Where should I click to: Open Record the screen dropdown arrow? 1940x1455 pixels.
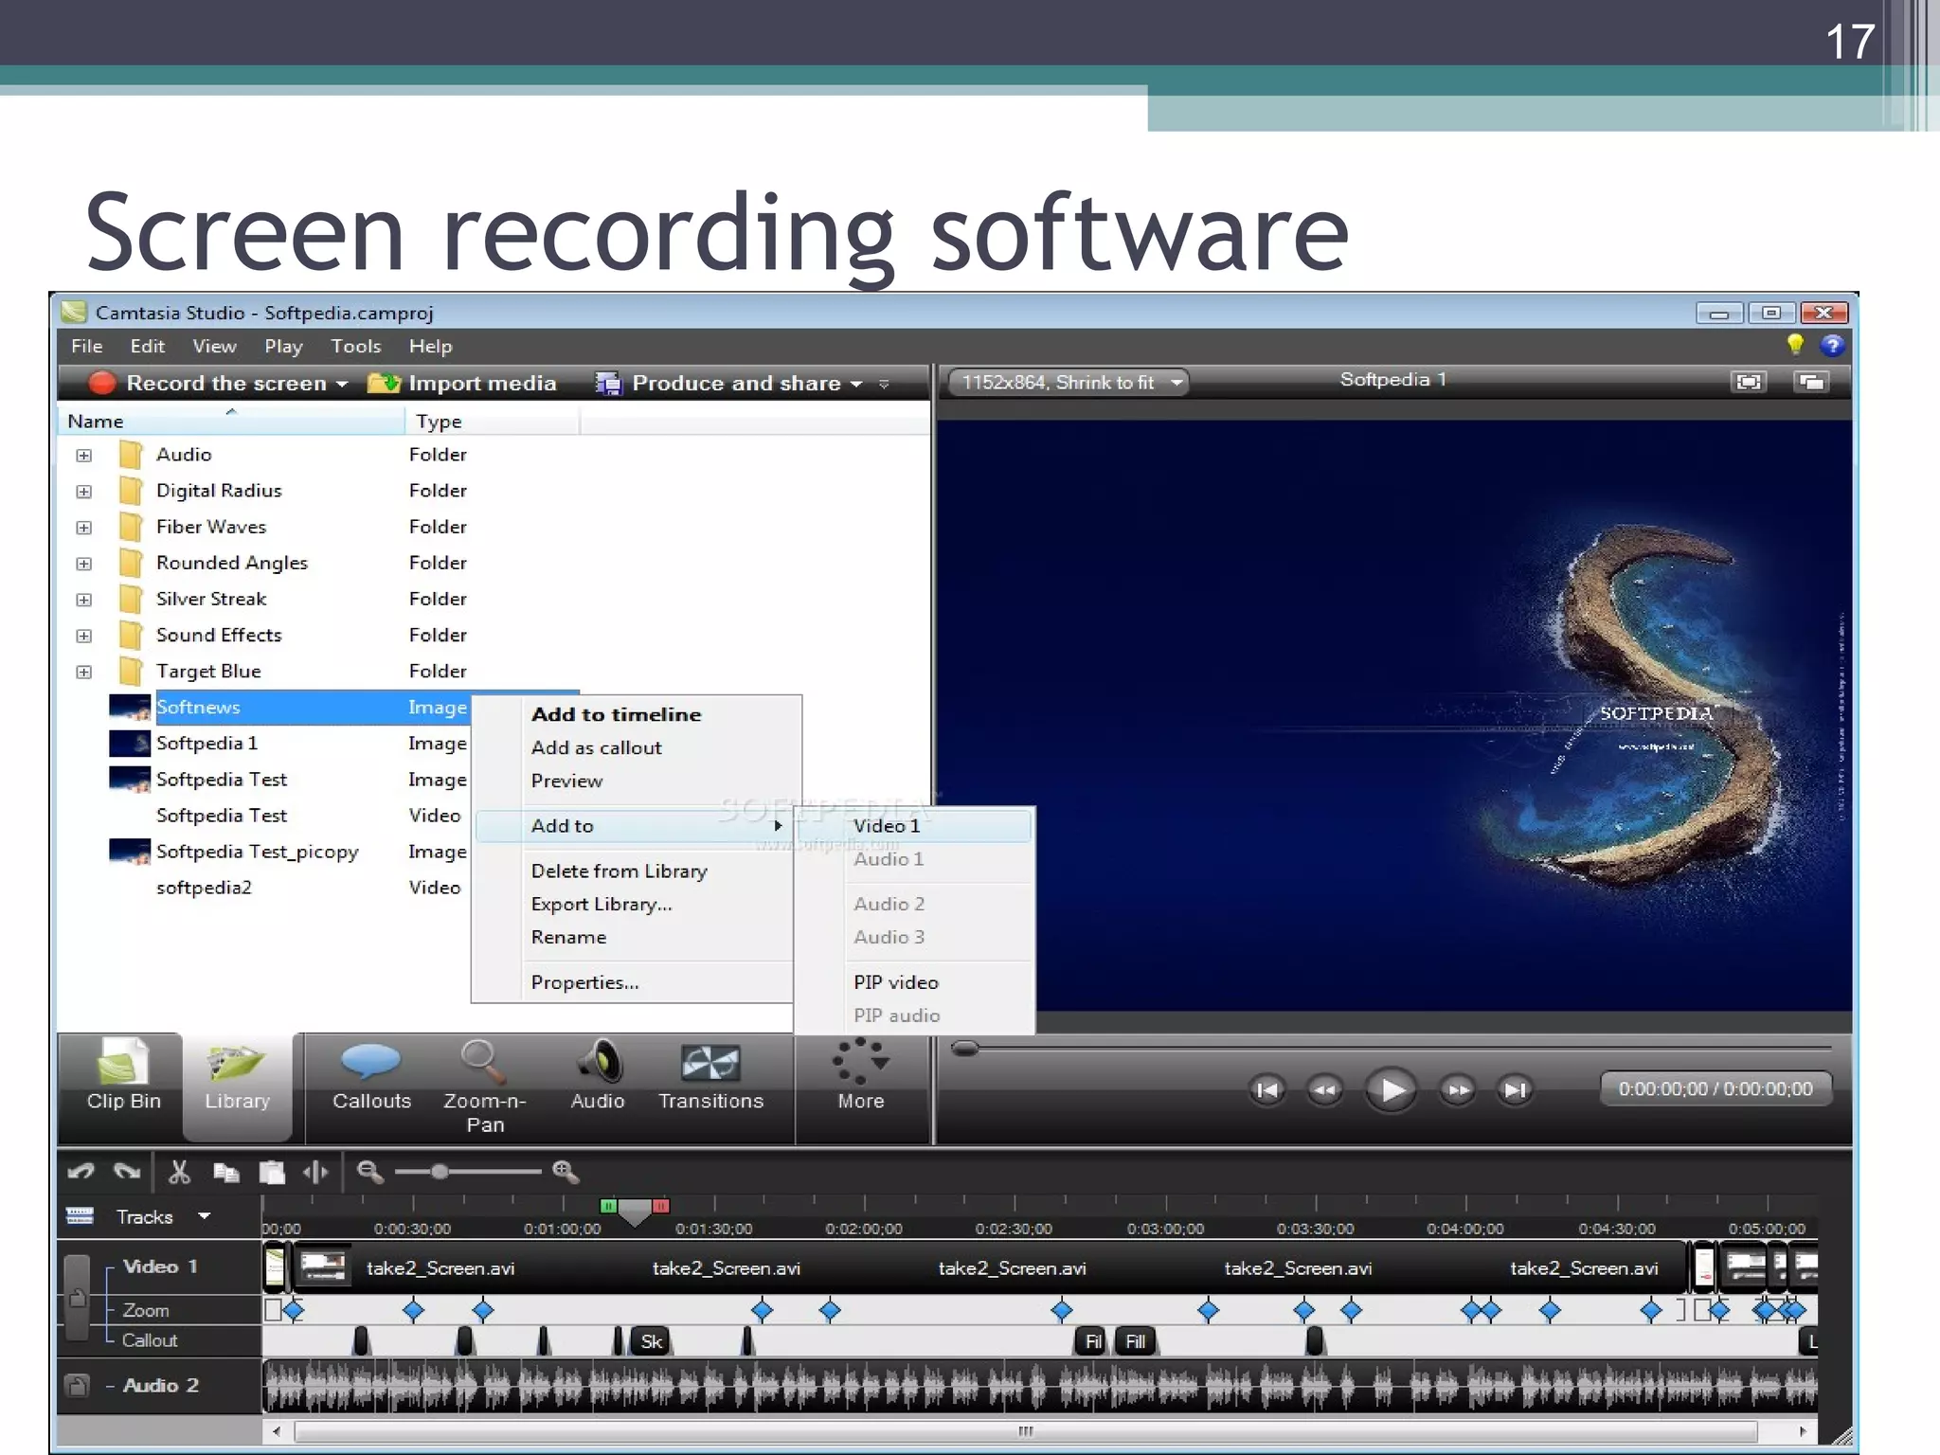(x=342, y=384)
